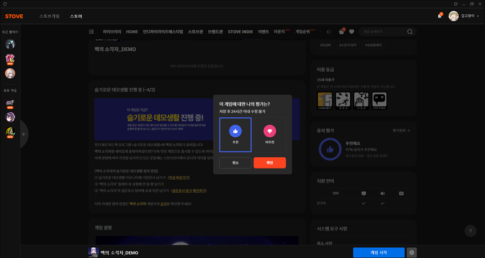Click the #싱글플레이 tag
This screenshot has height=258, width=485.
(x=374, y=45)
